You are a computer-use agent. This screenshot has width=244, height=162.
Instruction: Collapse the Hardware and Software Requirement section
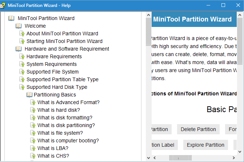point(19,49)
